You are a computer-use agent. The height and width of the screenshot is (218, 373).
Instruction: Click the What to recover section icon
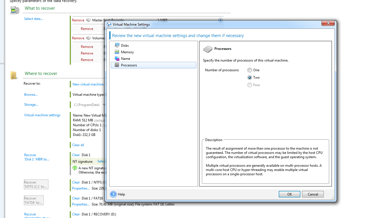(x=15, y=11)
